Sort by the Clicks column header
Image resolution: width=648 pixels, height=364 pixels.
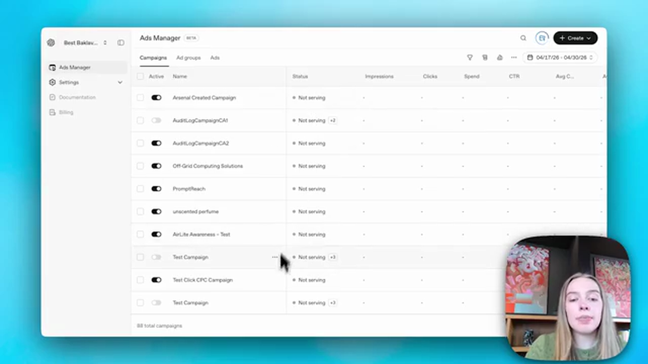430,76
